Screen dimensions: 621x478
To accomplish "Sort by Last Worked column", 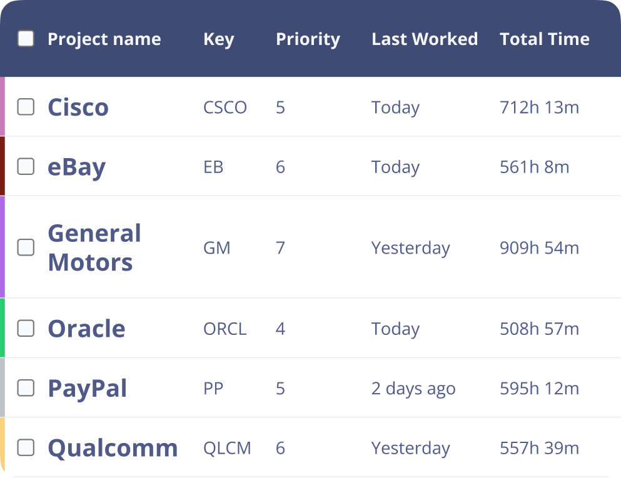I will (424, 39).
